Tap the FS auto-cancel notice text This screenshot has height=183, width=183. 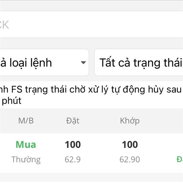point(91,90)
